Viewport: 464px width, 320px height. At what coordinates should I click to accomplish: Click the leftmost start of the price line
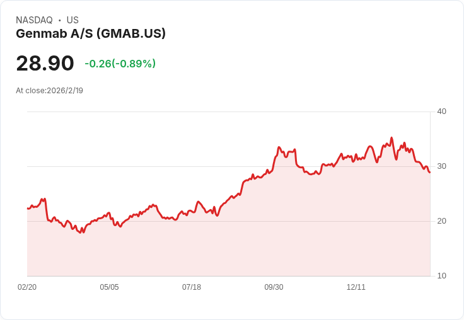[x=28, y=208]
